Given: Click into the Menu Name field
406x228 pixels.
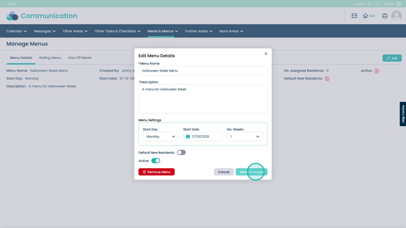Looking at the screenshot, I should 203,71.
